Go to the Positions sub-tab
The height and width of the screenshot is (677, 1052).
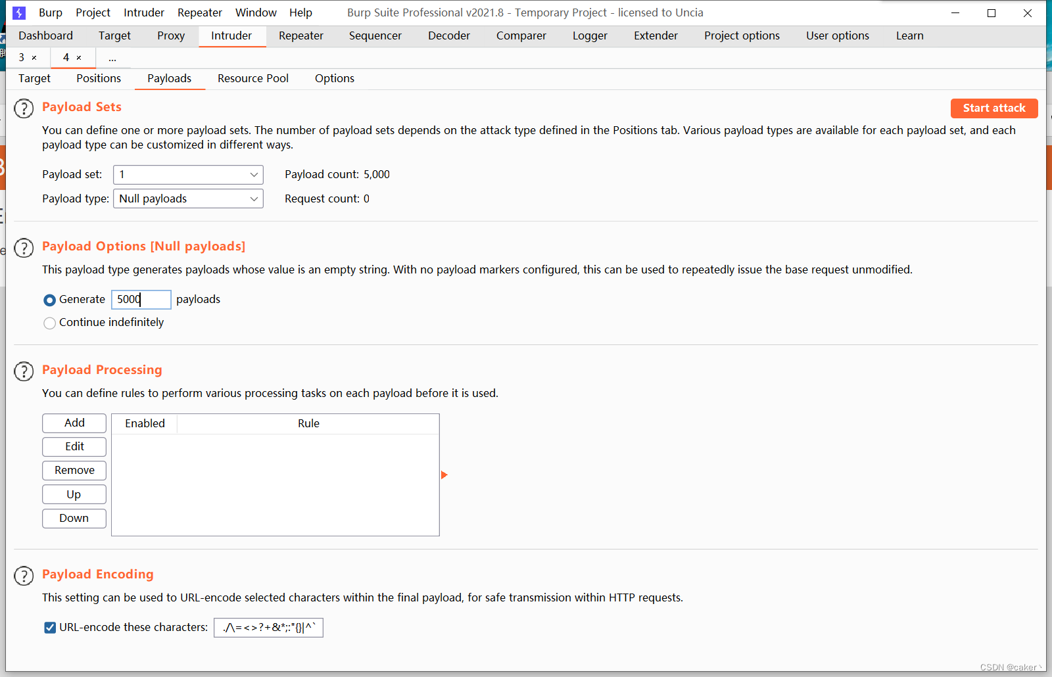(99, 78)
